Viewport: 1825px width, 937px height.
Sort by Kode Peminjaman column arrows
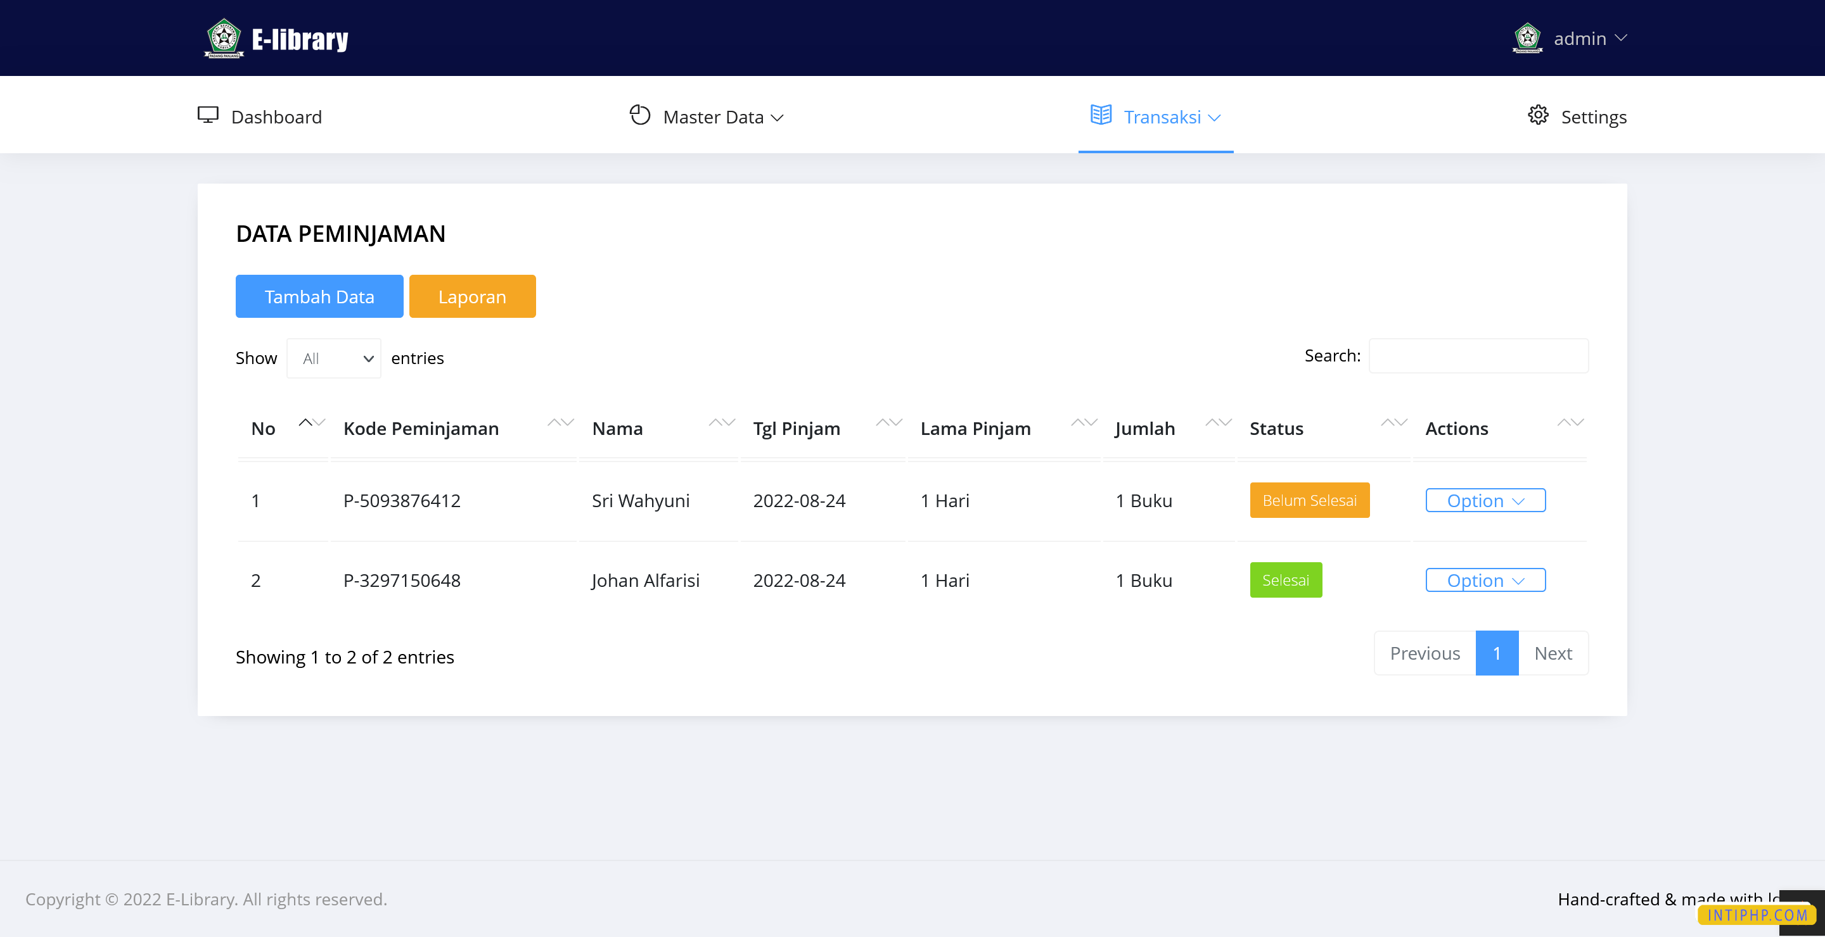pos(560,422)
